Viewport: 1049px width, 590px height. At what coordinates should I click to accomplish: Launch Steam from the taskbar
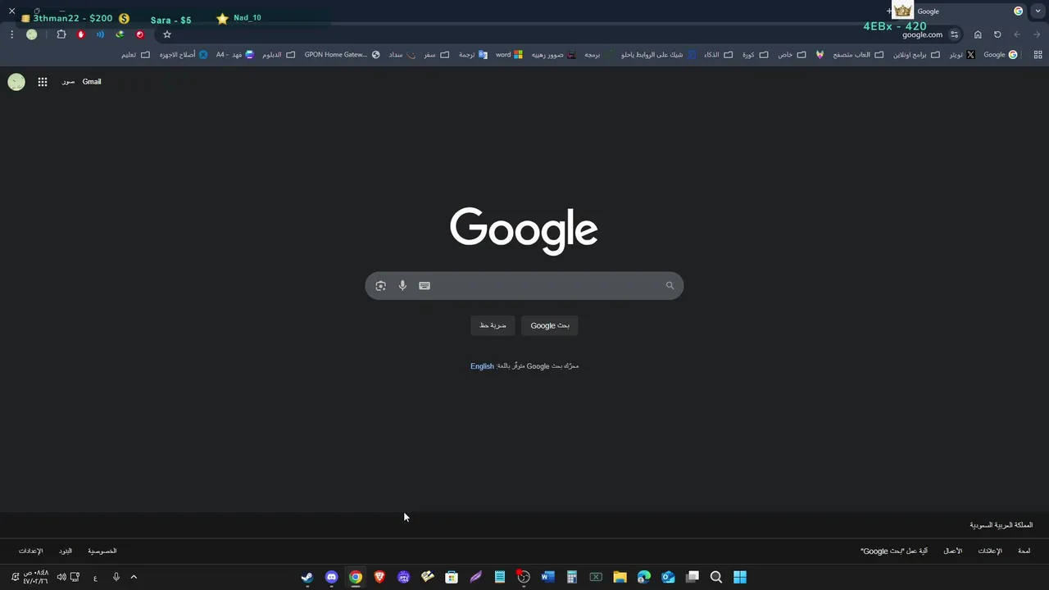point(307,577)
